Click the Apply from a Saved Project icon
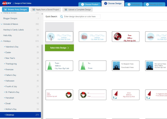Screen dimensions: 167x119 click(x=34, y=9)
